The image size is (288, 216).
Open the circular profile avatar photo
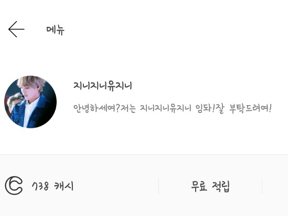(30, 102)
